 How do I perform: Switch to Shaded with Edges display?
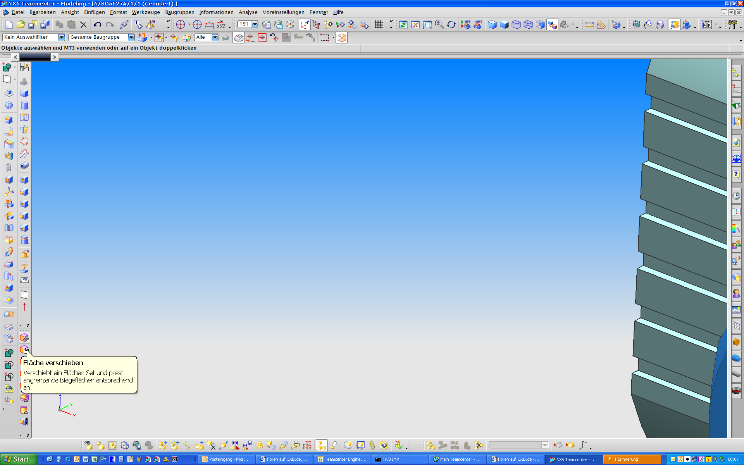492,25
